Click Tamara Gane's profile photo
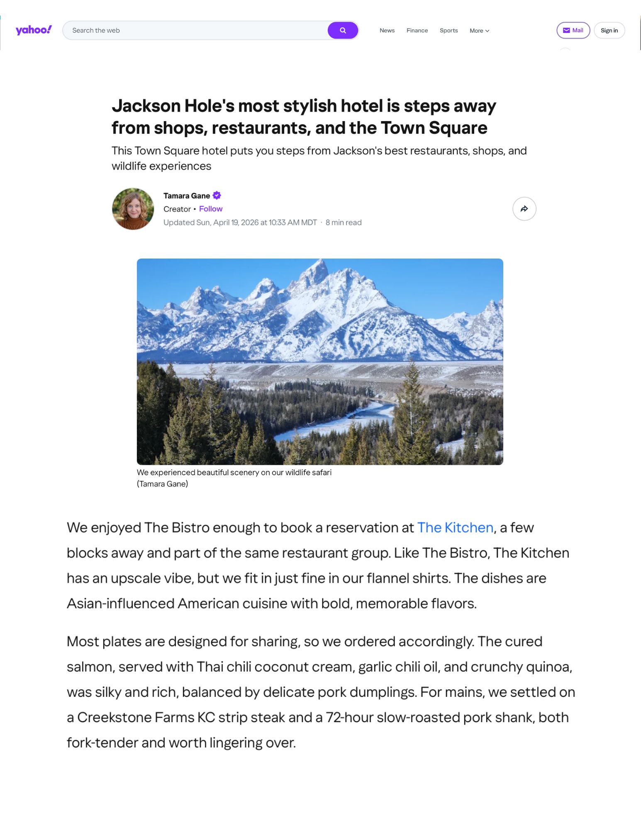This screenshot has width=641, height=830. tap(133, 209)
